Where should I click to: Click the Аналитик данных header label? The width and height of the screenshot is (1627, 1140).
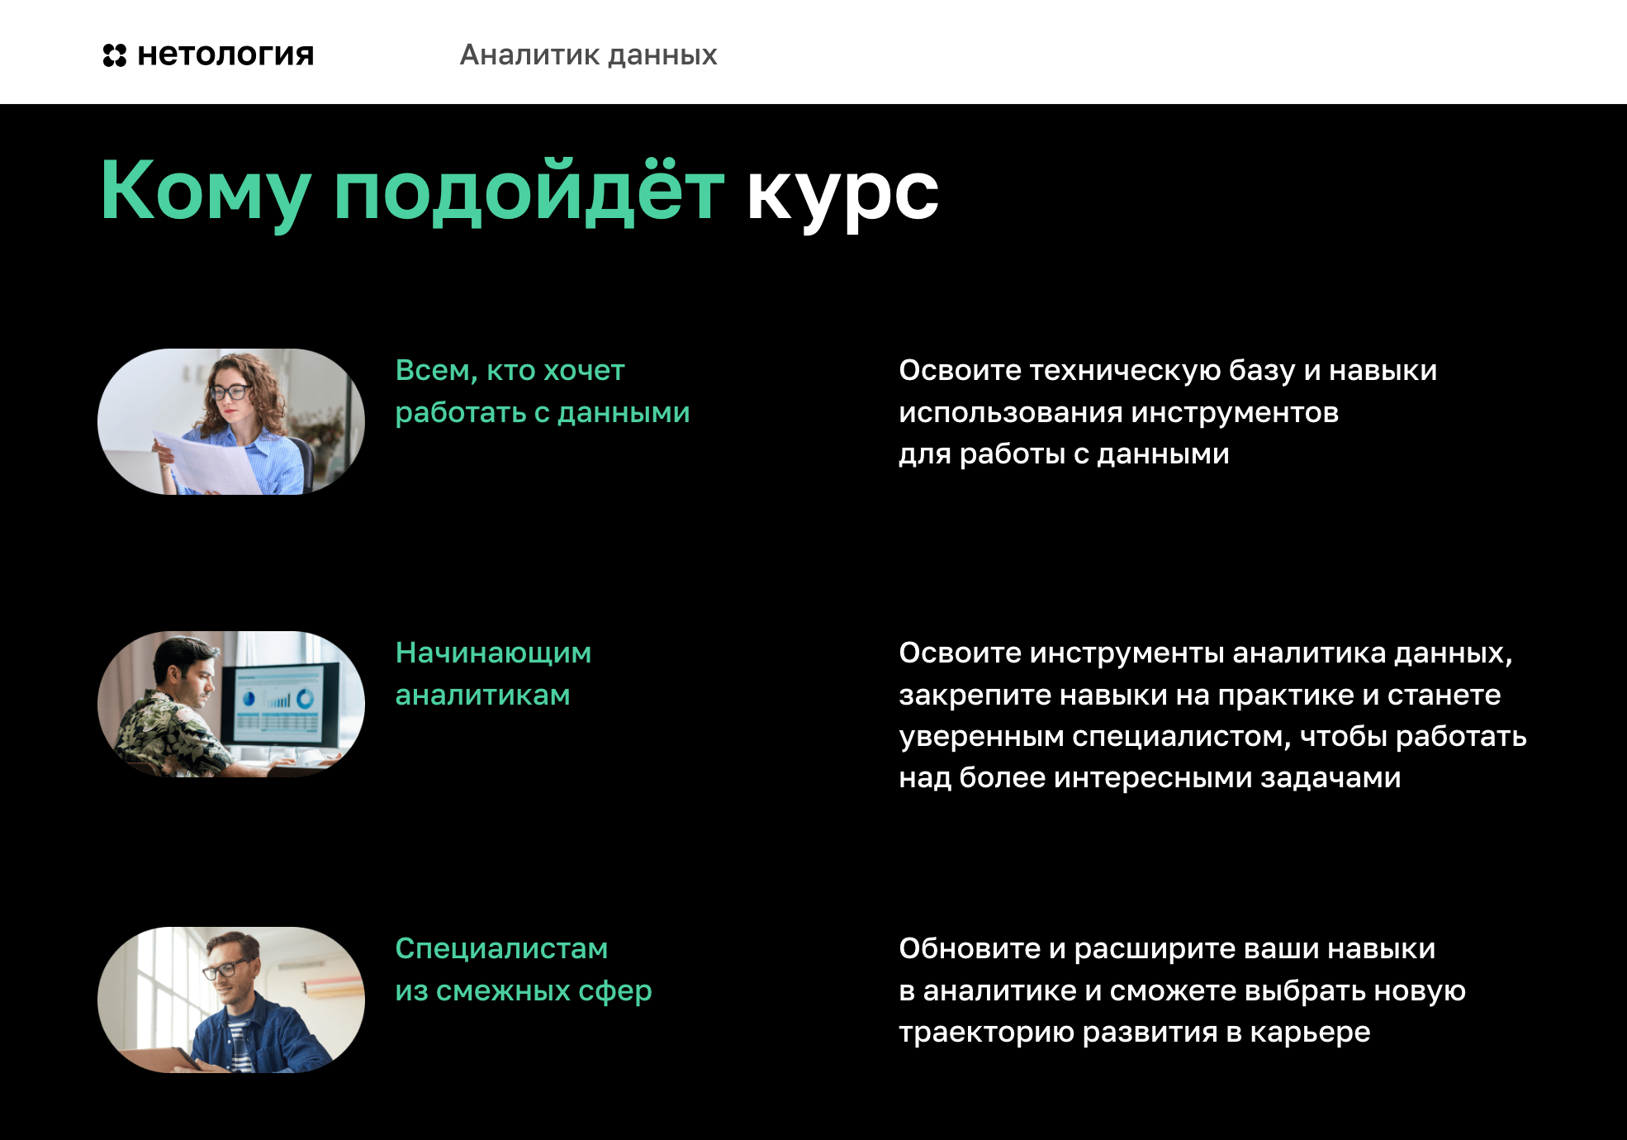click(588, 55)
